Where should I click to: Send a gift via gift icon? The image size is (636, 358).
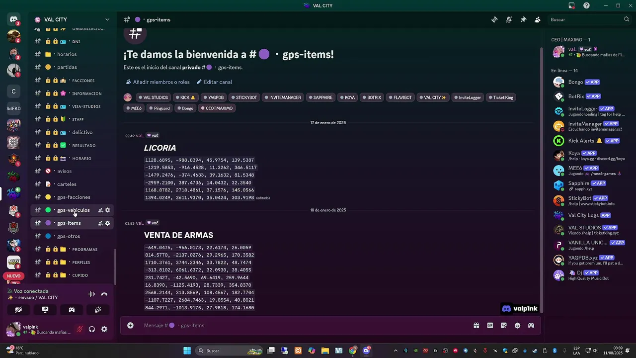pos(477,325)
